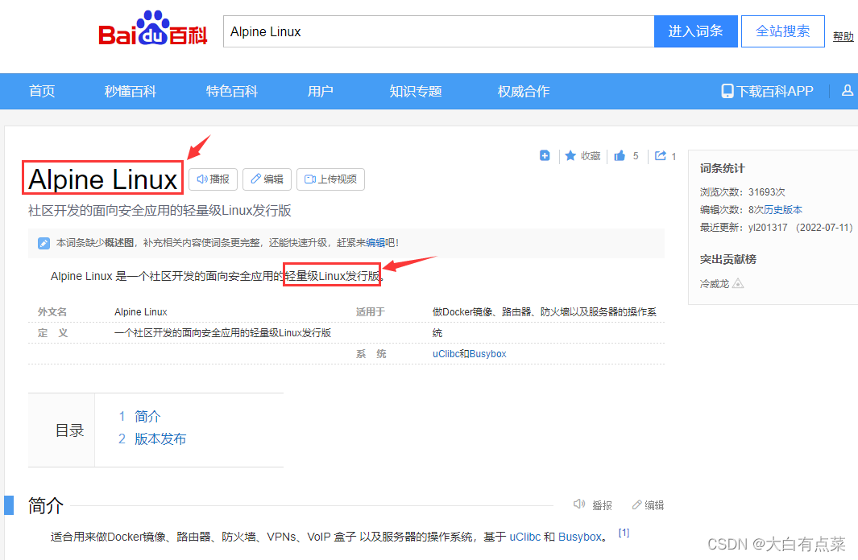Jump to 版本发布 in the table of contents
Screen dimensions: 858x560
(x=160, y=439)
